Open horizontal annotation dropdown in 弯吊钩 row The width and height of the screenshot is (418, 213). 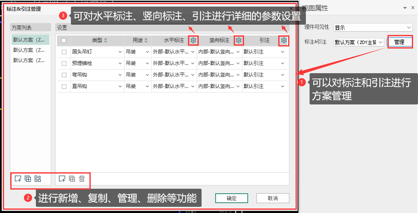point(193,75)
